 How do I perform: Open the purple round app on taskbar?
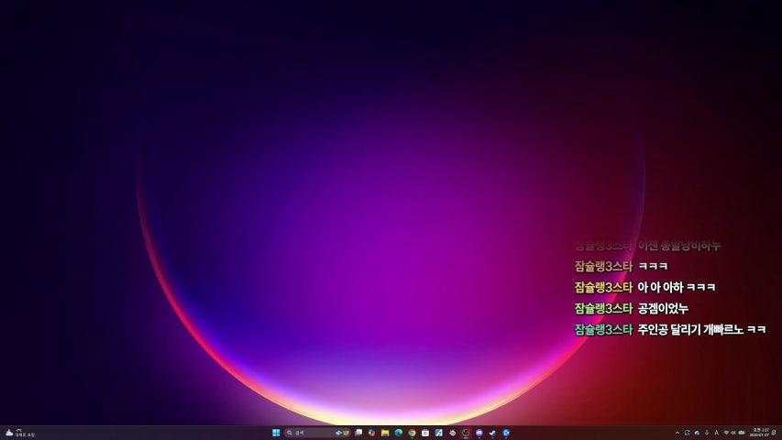[x=479, y=433]
